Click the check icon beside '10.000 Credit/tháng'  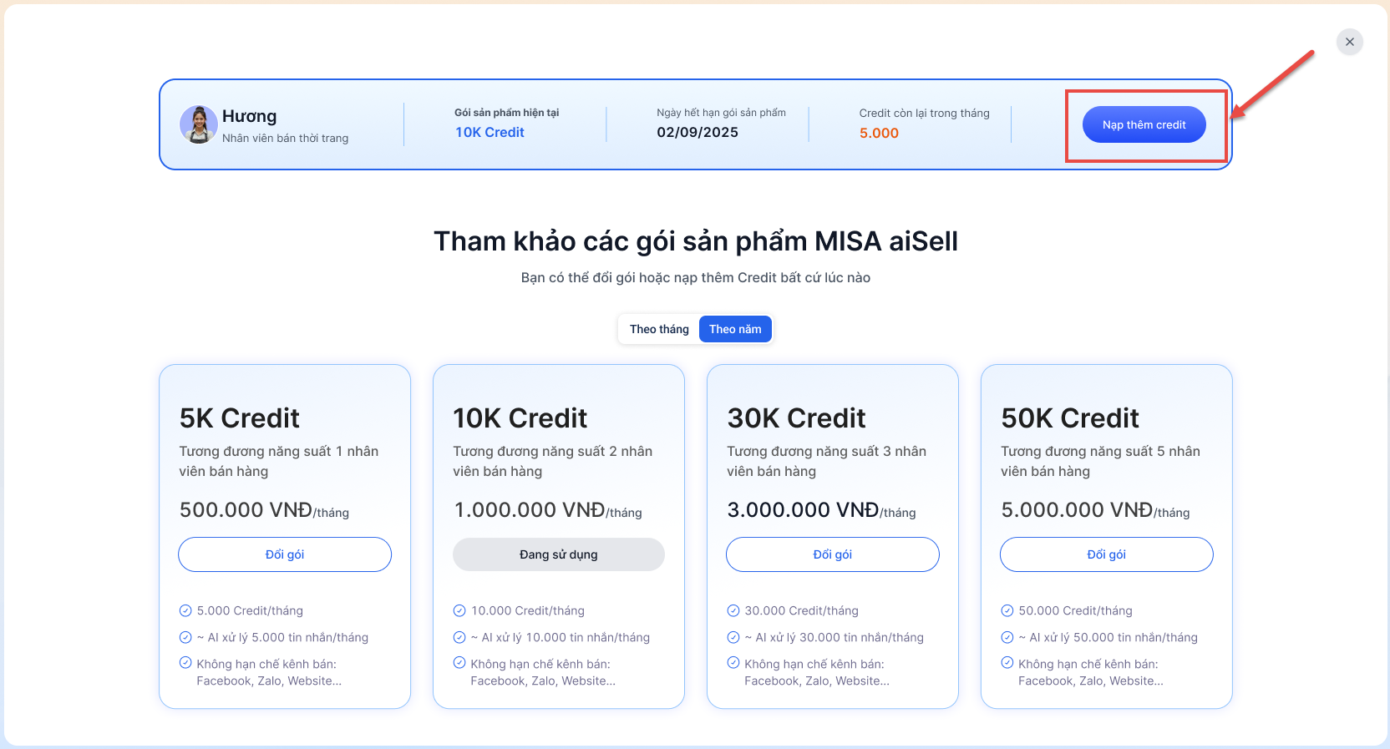[x=459, y=610]
